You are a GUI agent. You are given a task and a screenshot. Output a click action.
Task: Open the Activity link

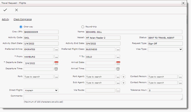point(5,19)
